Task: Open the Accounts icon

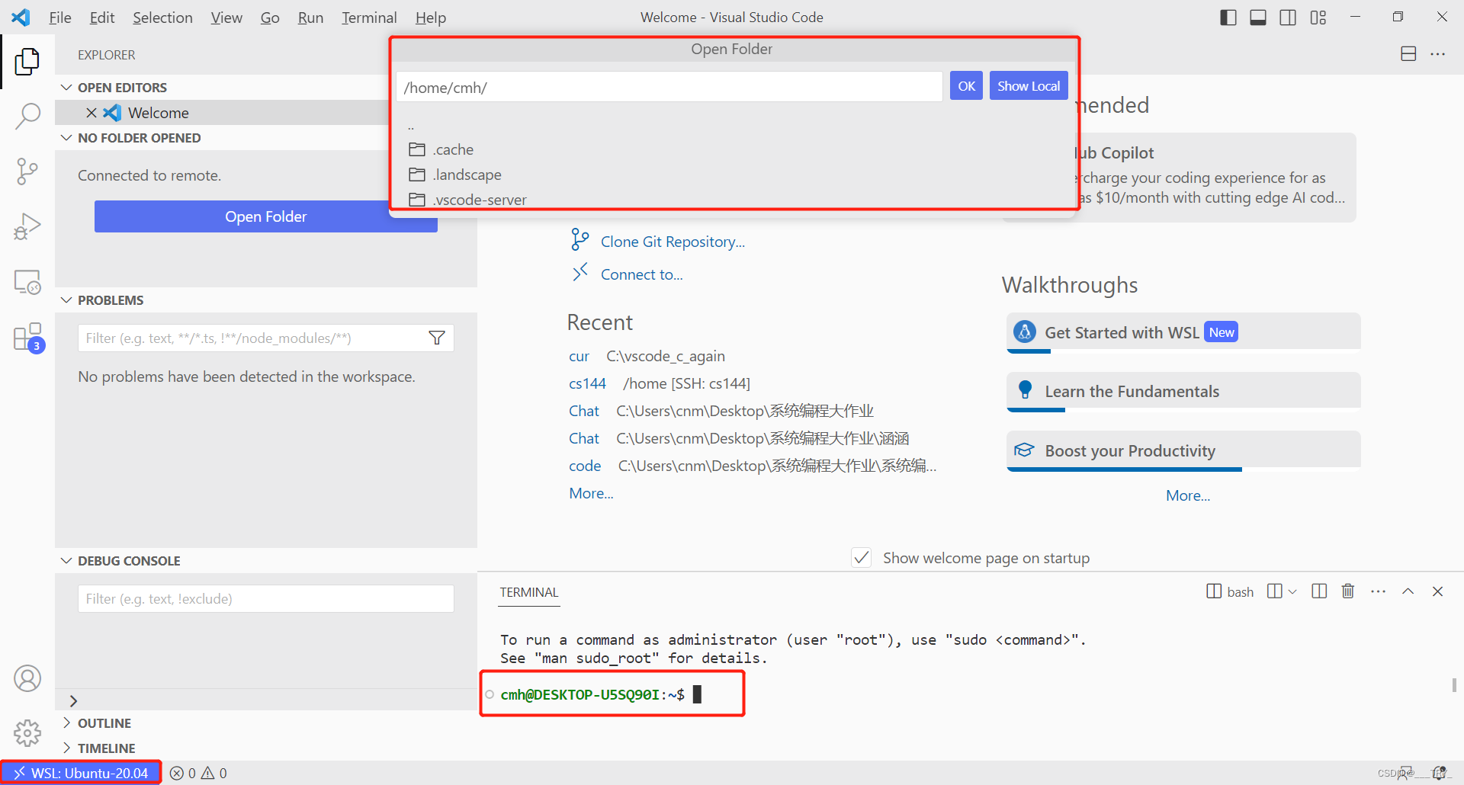Action: 27,678
